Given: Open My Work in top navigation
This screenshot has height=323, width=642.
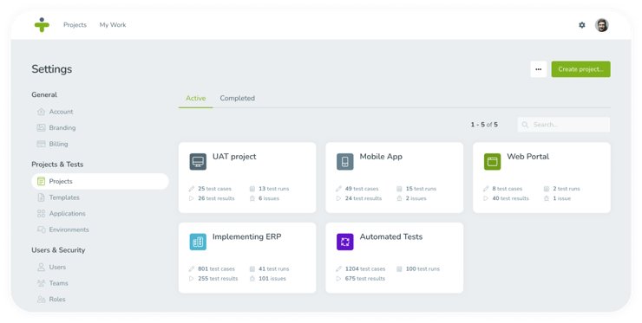Looking at the screenshot, I should point(113,25).
